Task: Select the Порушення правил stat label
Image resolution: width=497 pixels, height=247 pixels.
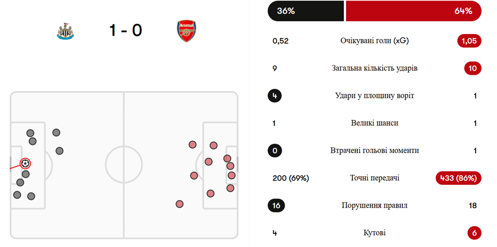Action: [374, 206]
